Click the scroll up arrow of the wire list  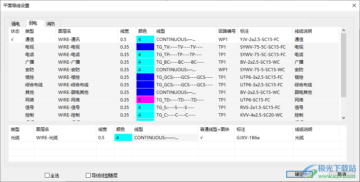pos(343,30)
